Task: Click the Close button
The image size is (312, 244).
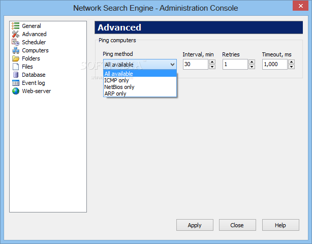Action: [x=237, y=225]
